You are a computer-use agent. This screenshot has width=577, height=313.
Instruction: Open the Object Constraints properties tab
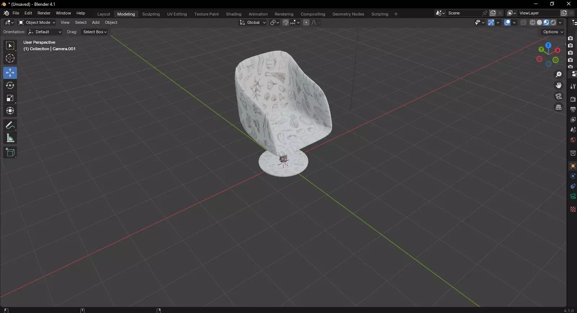pyautogui.click(x=573, y=186)
